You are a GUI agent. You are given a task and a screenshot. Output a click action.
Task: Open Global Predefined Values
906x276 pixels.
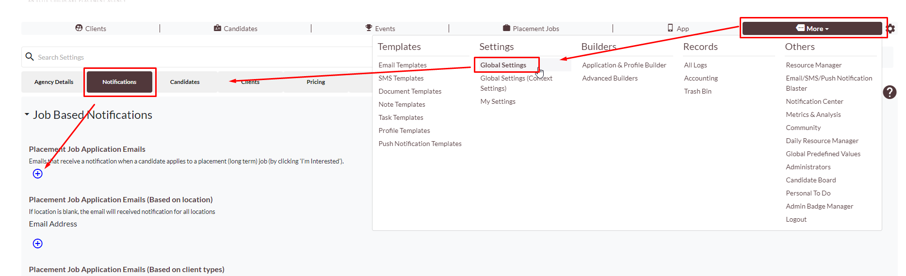823,154
